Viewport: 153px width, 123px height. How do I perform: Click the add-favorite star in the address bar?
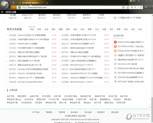click(132, 7)
